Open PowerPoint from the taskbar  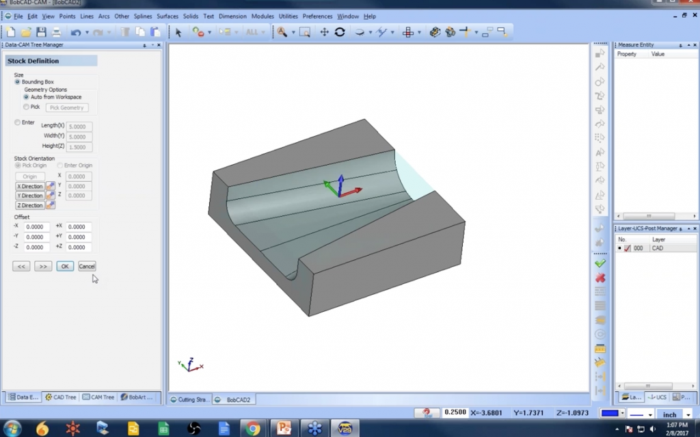coord(284,429)
